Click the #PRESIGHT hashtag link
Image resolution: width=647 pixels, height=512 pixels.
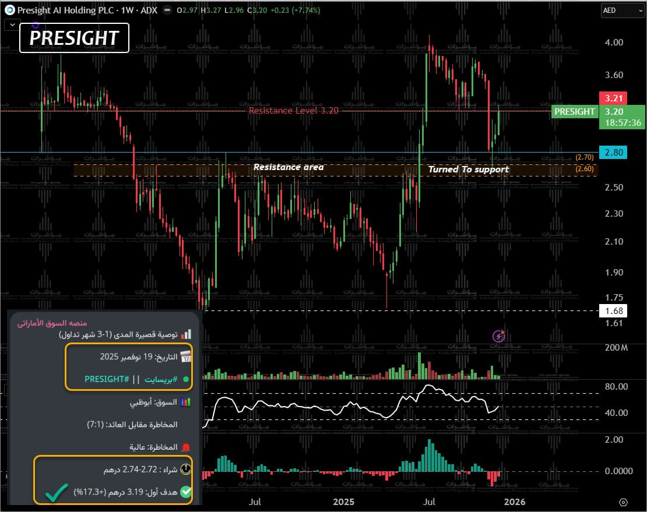pyautogui.click(x=107, y=379)
